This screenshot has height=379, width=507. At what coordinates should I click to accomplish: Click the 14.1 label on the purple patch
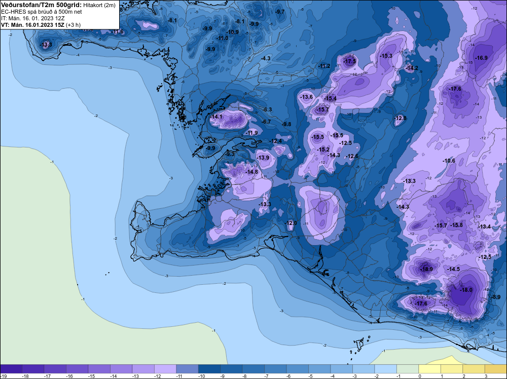point(216,117)
